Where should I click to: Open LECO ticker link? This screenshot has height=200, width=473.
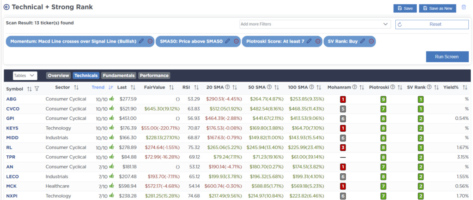(x=12, y=176)
